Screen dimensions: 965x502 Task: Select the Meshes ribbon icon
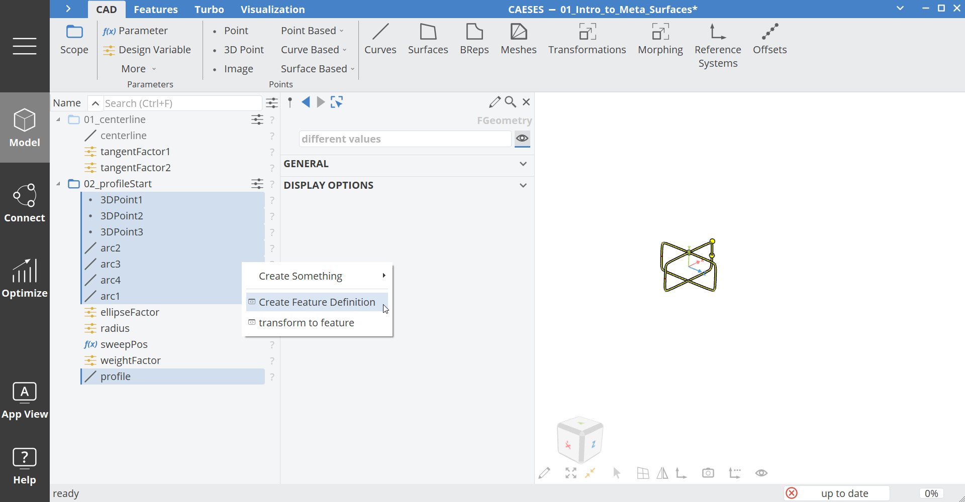pyautogui.click(x=518, y=39)
